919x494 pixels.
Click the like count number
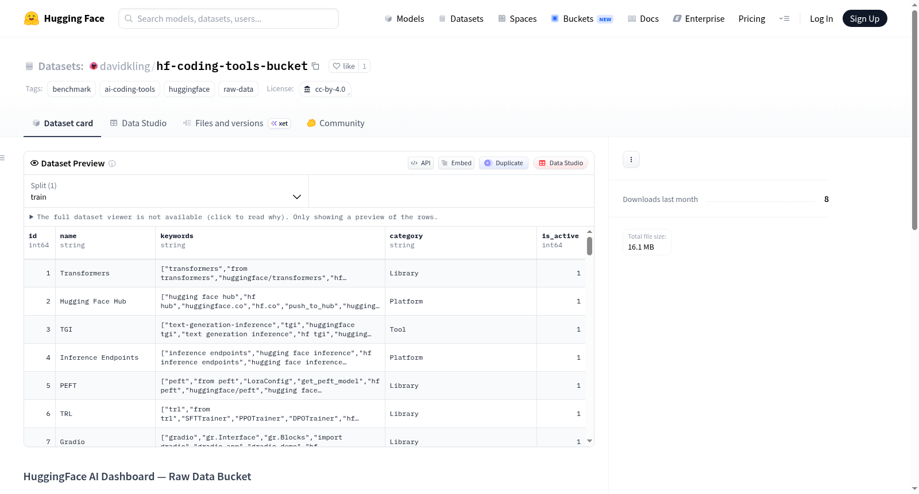[x=364, y=66]
